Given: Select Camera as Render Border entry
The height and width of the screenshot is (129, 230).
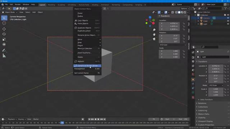Looking at the screenshot, I should [87, 66].
